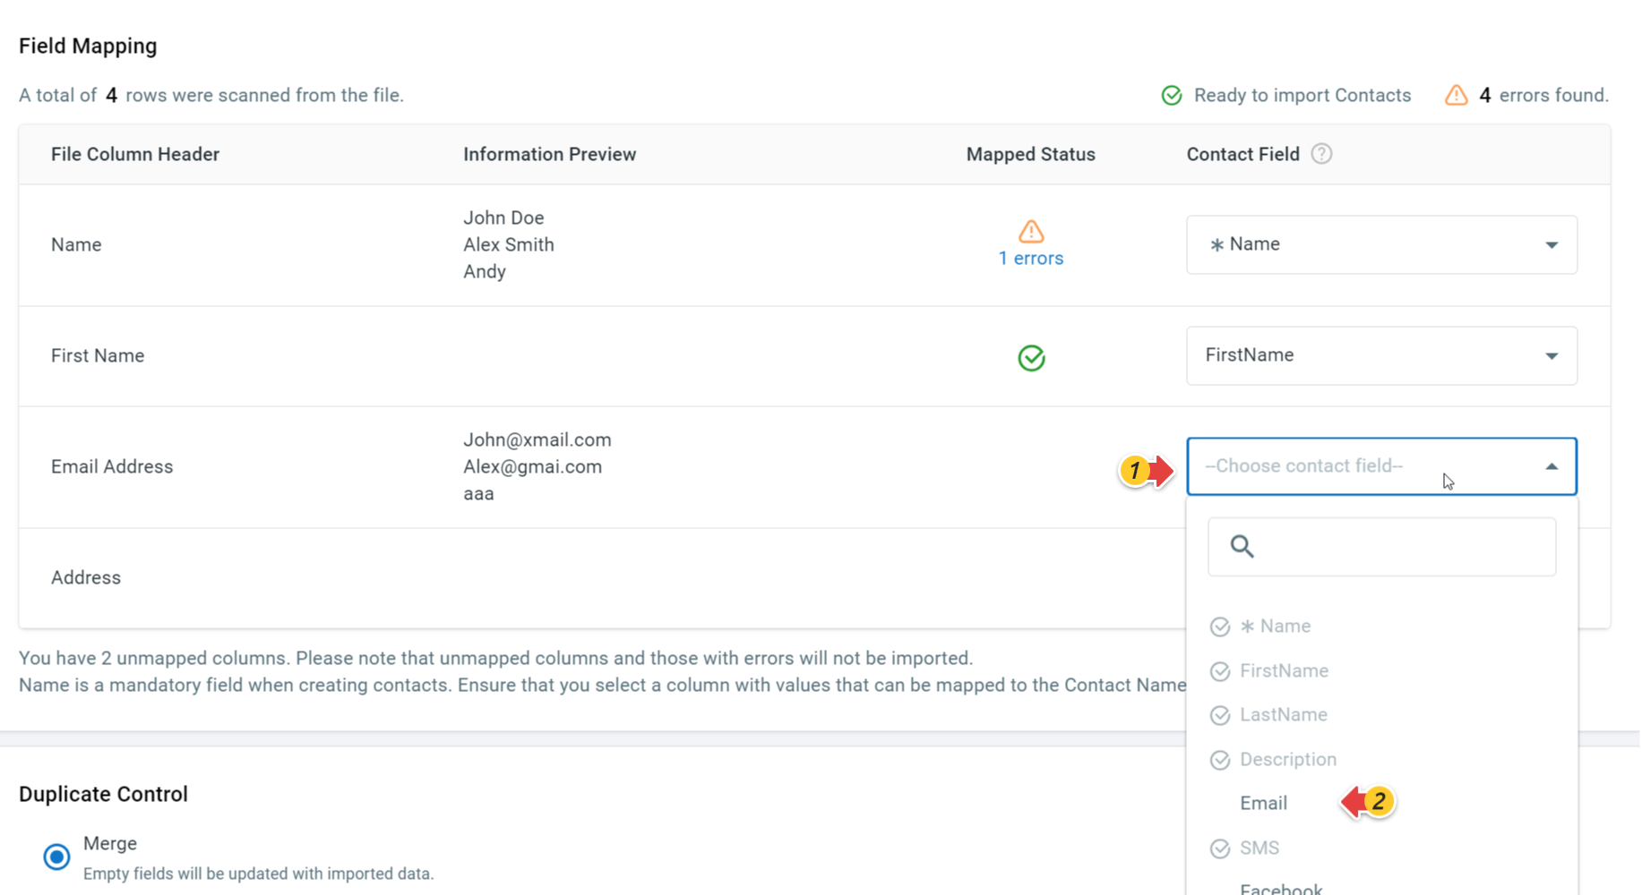Image resolution: width=1642 pixels, height=895 pixels.
Task: Click the warning icon beside errors found
Action: 1457,95
